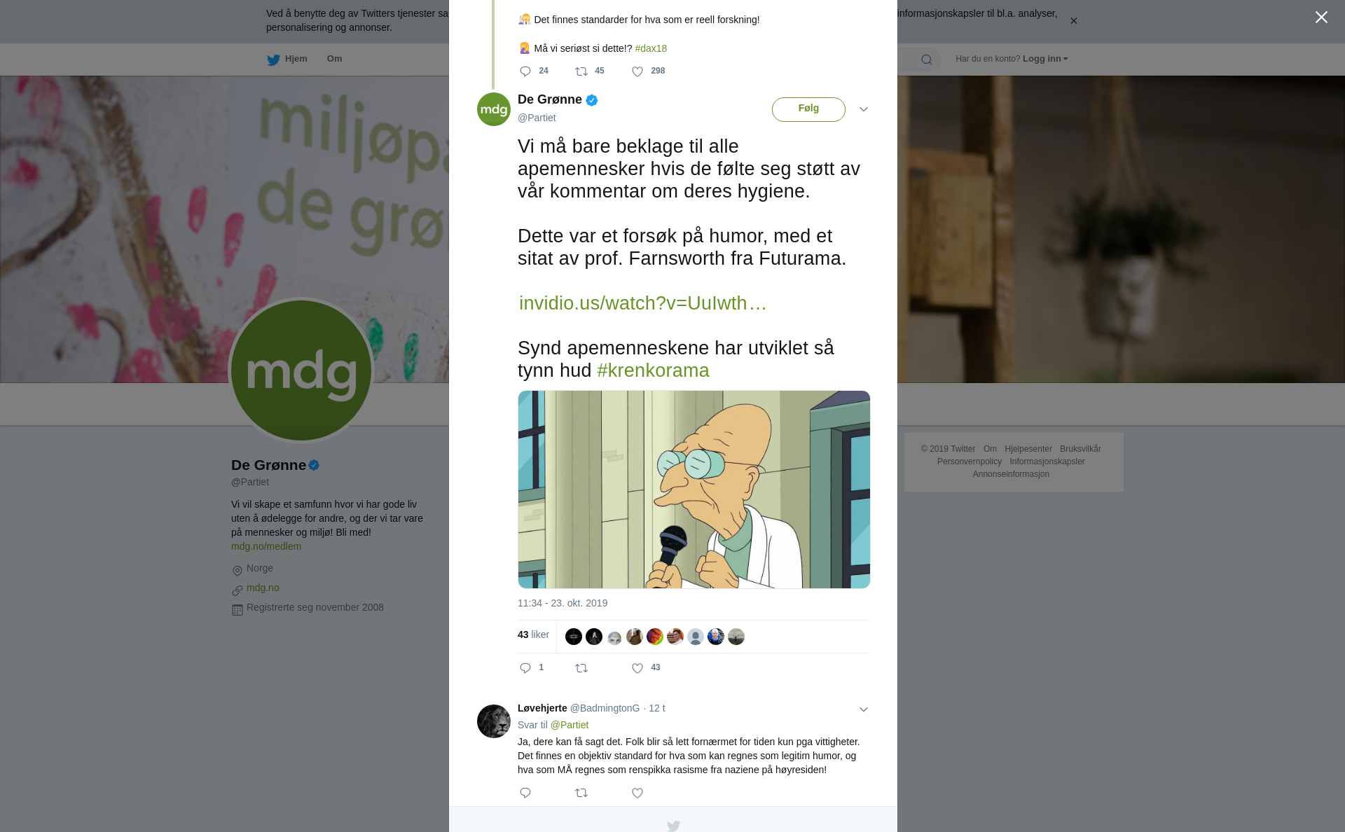
Task: Reply to Løvehjerte's comment
Action: click(x=525, y=793)
